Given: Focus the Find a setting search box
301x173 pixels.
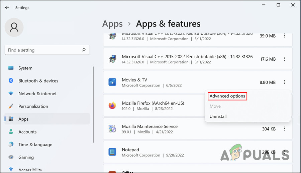Looking at the screenshot, I should [x=47, y=50].
